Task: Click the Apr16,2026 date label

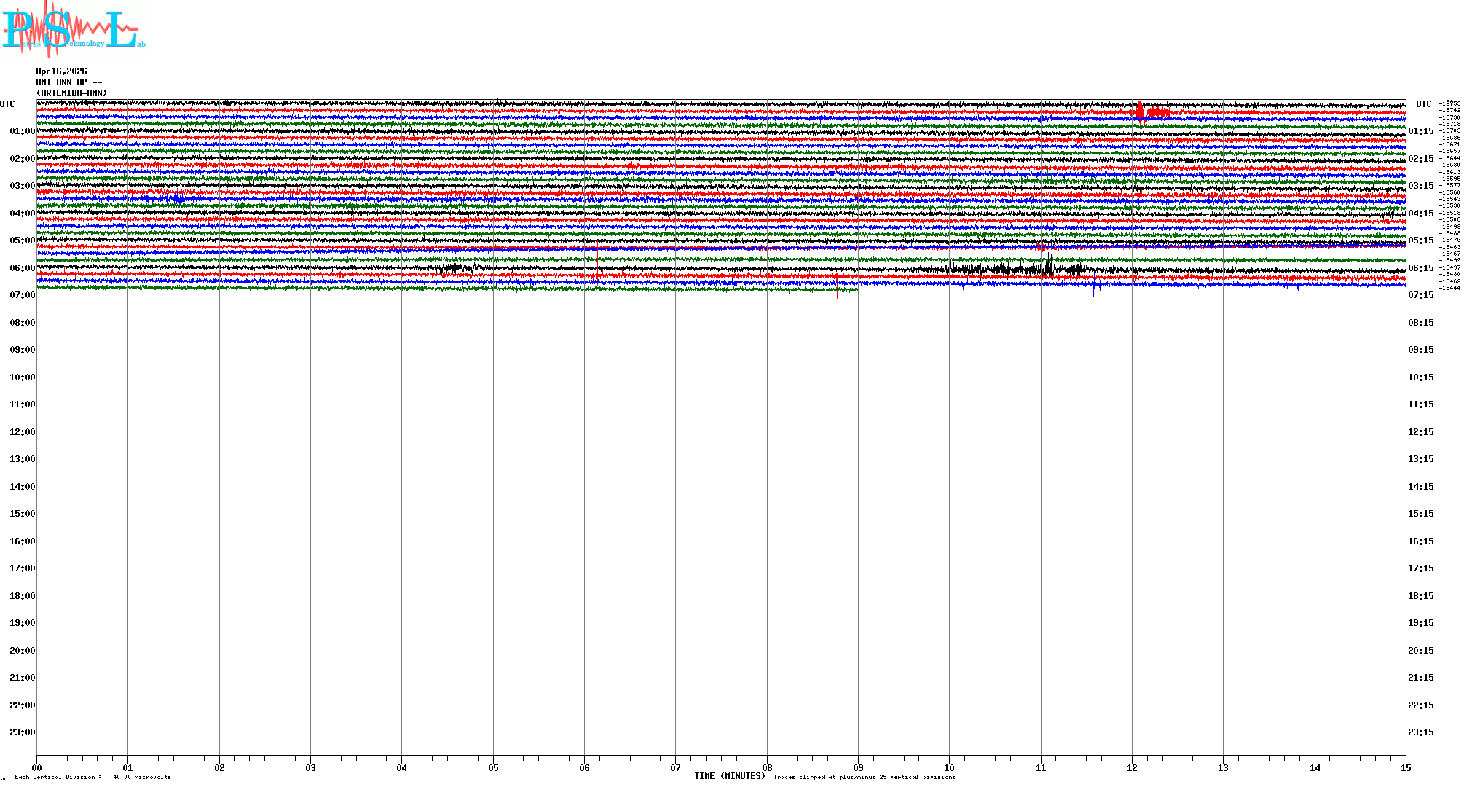Action: pos(61,71)
